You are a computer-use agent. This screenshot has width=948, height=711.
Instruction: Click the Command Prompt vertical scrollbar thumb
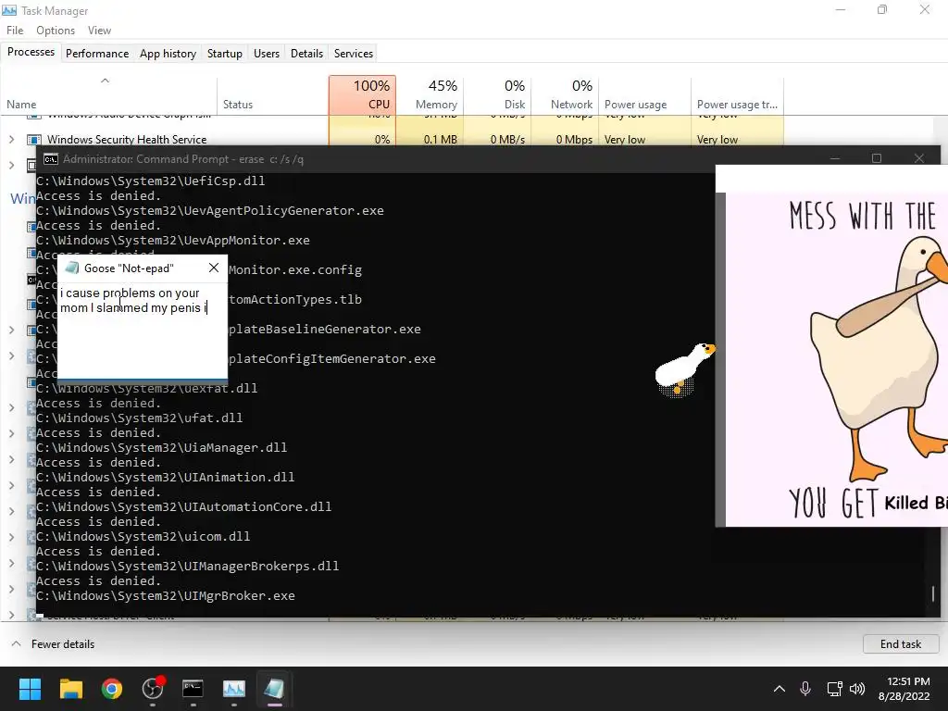pyautogui.click(x=933, y=593)
